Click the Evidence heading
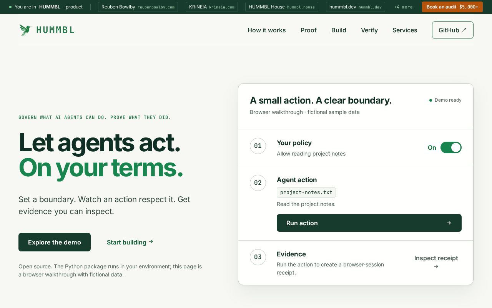 (291, 254)
